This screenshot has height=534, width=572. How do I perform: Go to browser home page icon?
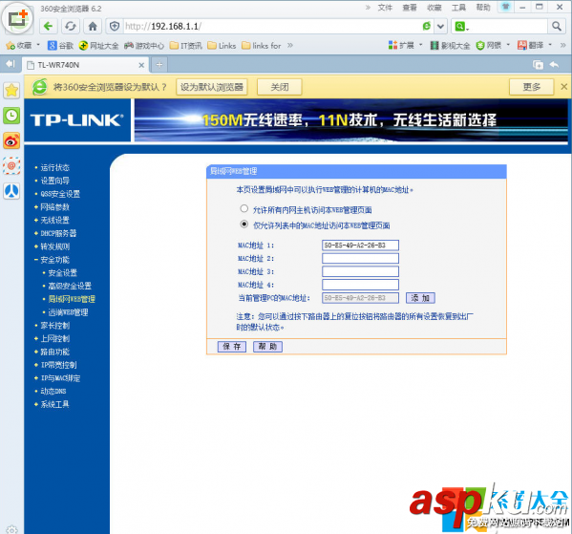coord(93,27)
